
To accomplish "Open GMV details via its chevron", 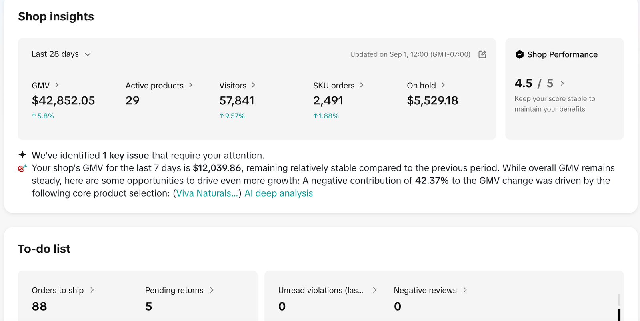I will [x=57, y=85].
